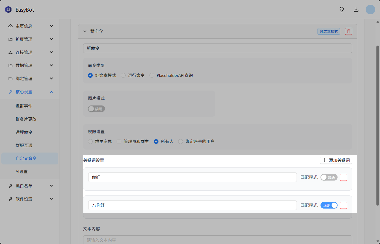Open the user avatar menu
Viewport: 380px width, 244px height.
pyautogui.click(x=370, y=10)
